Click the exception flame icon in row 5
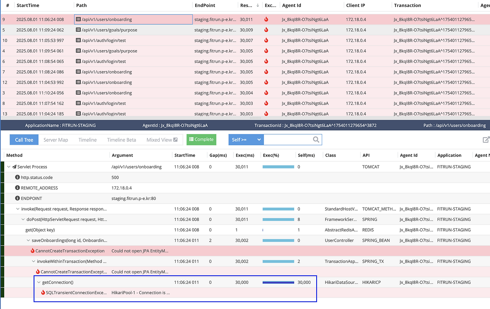 point(266,30)
